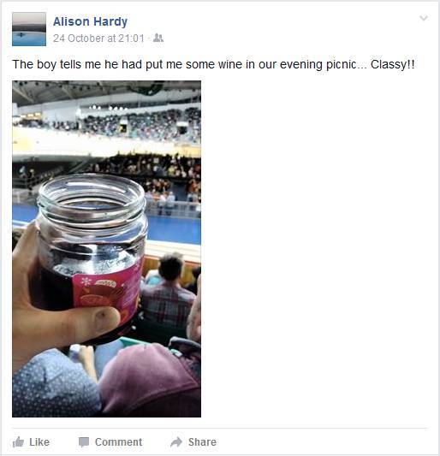Screen dimensions: 440x456
Task: Click the Comment speech bubble icon
Action: 84,442
